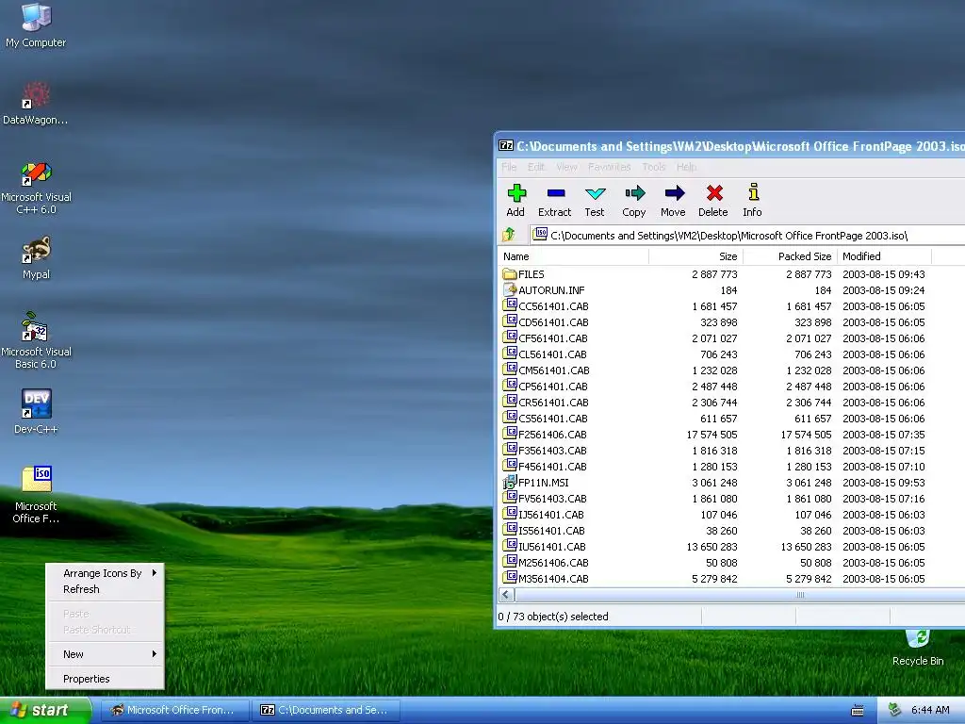Click the up-one-level folder icon
This screenshot has width=965, height=724.
click(x=508, y=235)
